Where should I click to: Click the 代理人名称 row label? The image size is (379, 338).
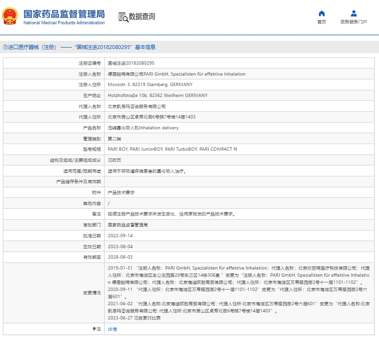coord(90,106)
